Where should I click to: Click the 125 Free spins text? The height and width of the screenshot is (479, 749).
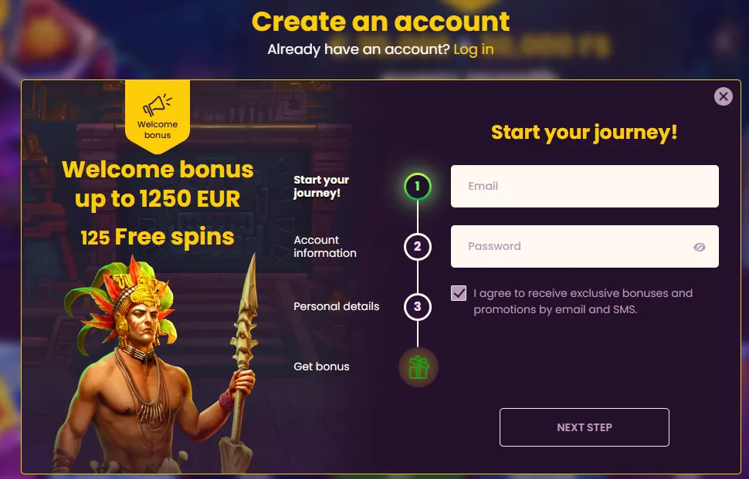tap(158, 237)
